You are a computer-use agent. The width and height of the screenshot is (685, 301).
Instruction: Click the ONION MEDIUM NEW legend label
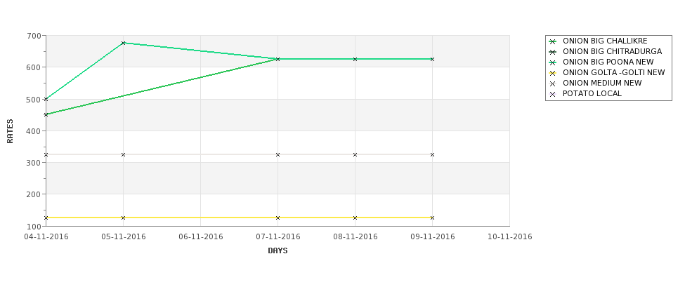click(x=602, y=83)
